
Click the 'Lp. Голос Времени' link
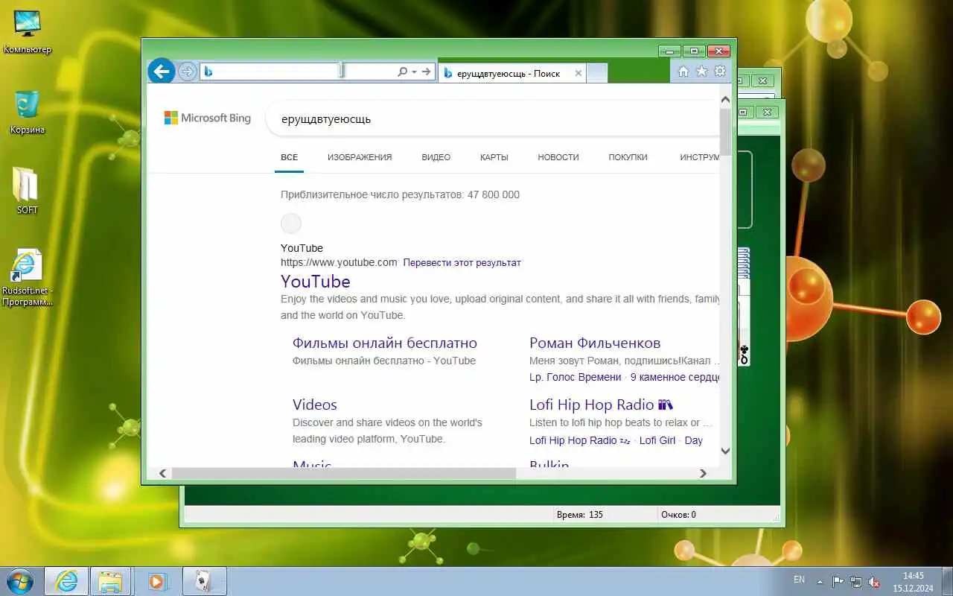[576, 377]
